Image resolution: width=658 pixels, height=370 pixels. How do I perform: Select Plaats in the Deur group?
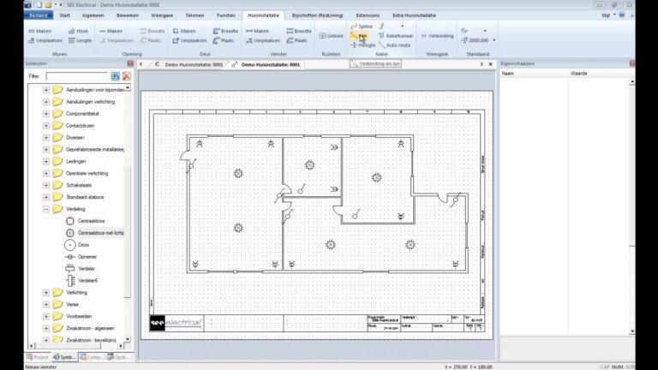tap(224, 41)
